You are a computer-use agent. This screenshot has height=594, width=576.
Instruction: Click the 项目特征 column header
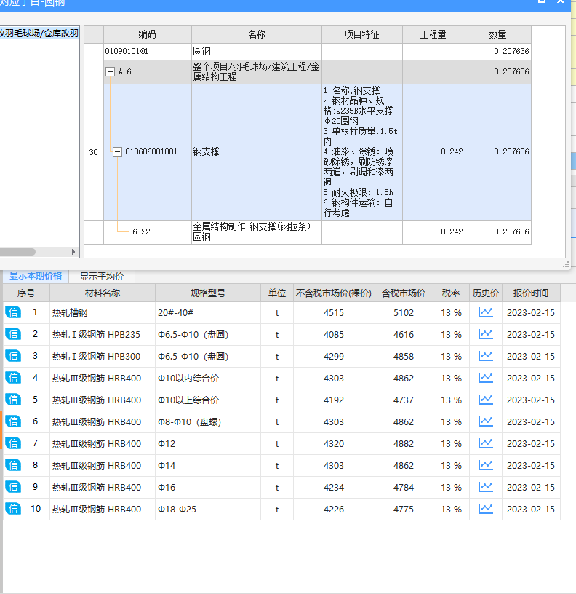pyautogui.click(x=361, y=34)
